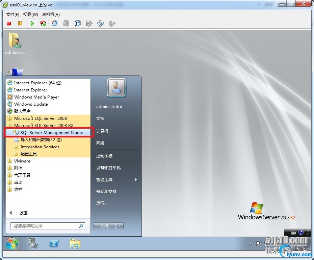Expand the 管理工具 folder in programs list

coord(48,175)
